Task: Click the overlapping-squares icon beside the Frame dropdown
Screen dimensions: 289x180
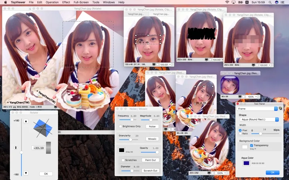Action: [280, 109]
